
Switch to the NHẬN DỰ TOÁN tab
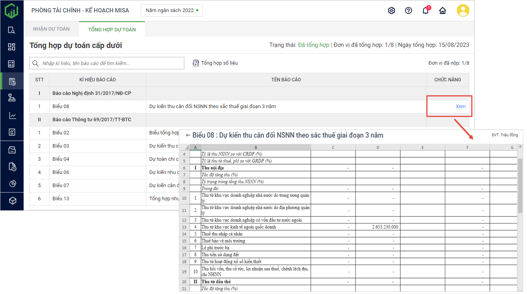(x=51, y=29)
